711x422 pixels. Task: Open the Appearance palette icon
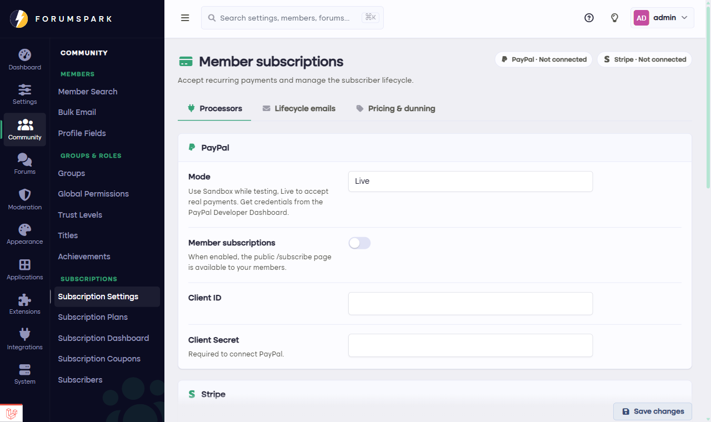pyautogui.click(x=24, y=229)
